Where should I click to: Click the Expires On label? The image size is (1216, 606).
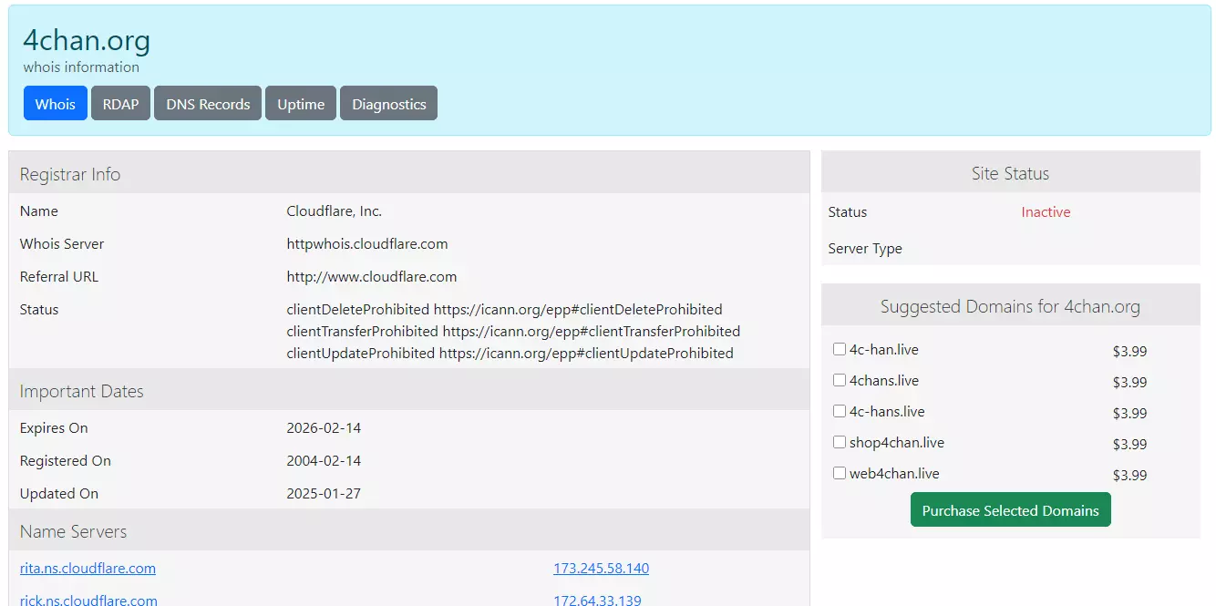point(54,428)
